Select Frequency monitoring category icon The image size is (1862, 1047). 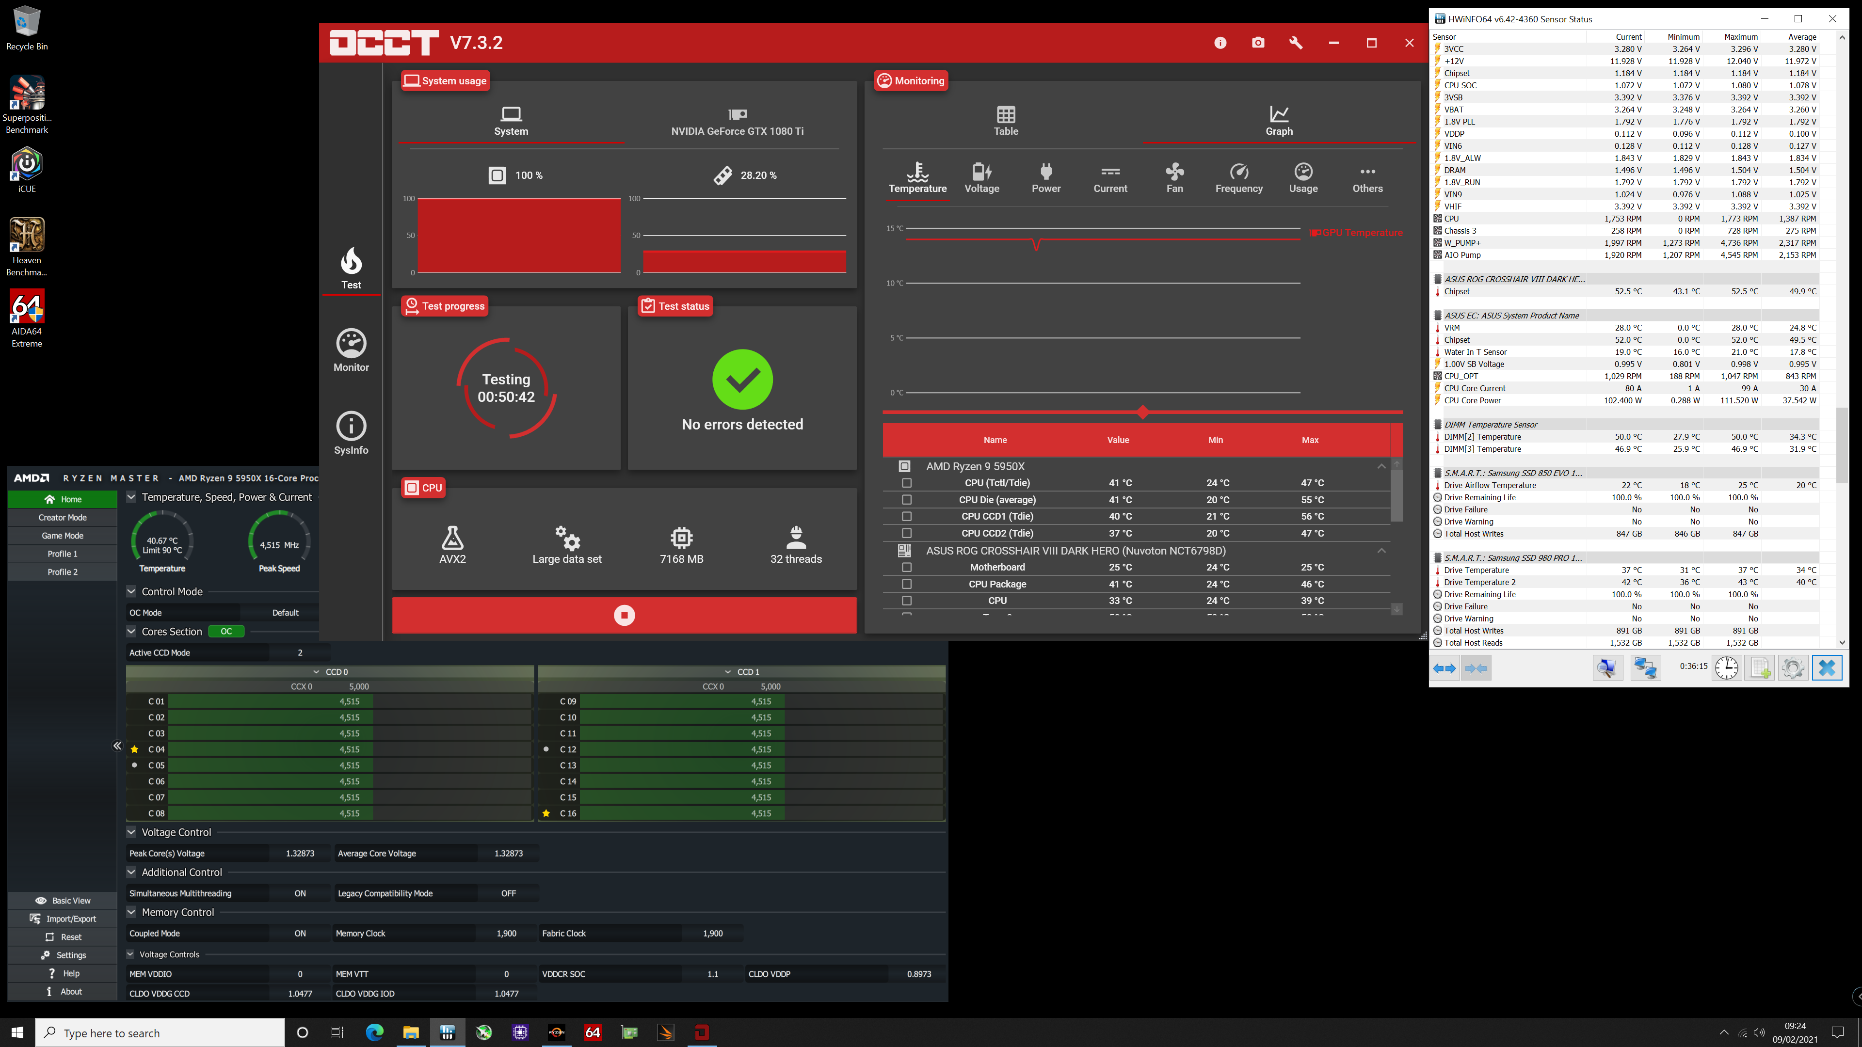pos(1239,178)
